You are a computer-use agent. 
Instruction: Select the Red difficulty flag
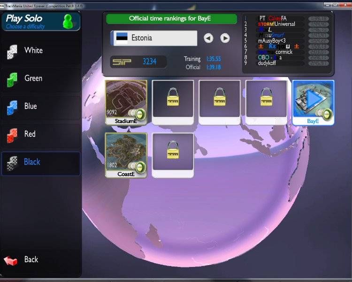coord(12,135)
